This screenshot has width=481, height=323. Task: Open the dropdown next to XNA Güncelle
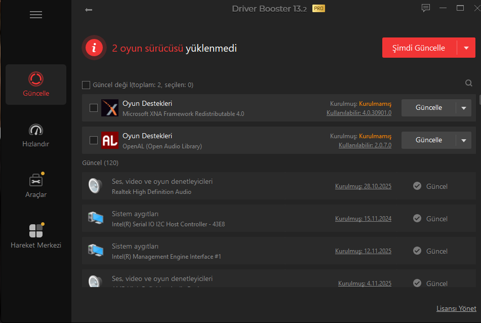tap(464, 108)
